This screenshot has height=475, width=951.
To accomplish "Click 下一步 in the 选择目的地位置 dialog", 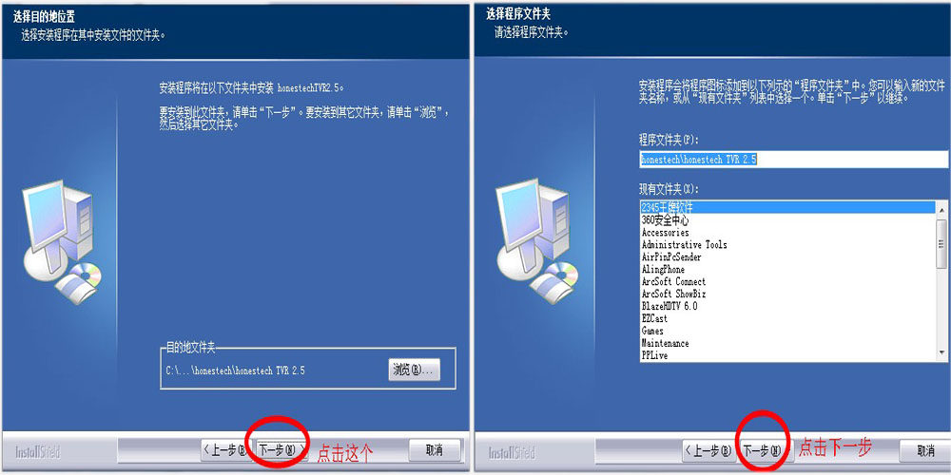I will pyautogui.click(x=278, y=450).
